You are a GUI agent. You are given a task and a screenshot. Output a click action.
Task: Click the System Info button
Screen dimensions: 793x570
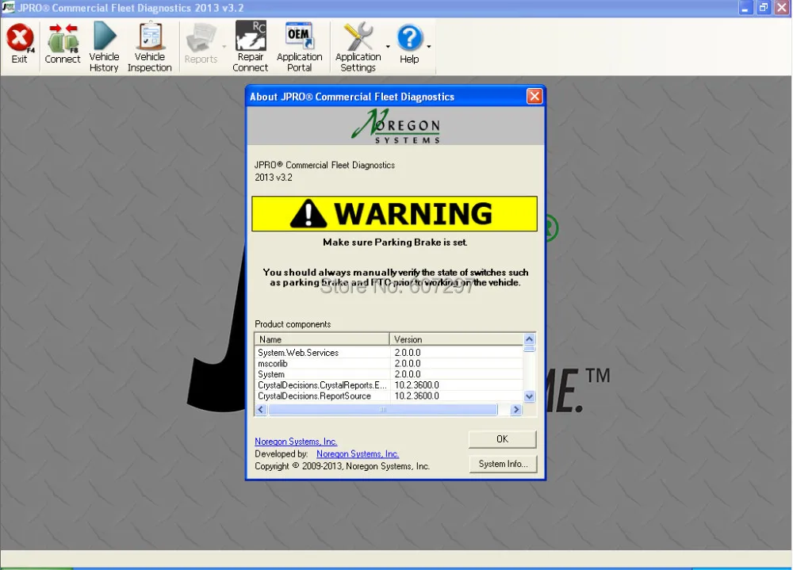[504, 464]
